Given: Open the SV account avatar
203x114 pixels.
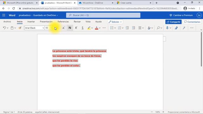Looking at the screenshot, I should (199, 15).
